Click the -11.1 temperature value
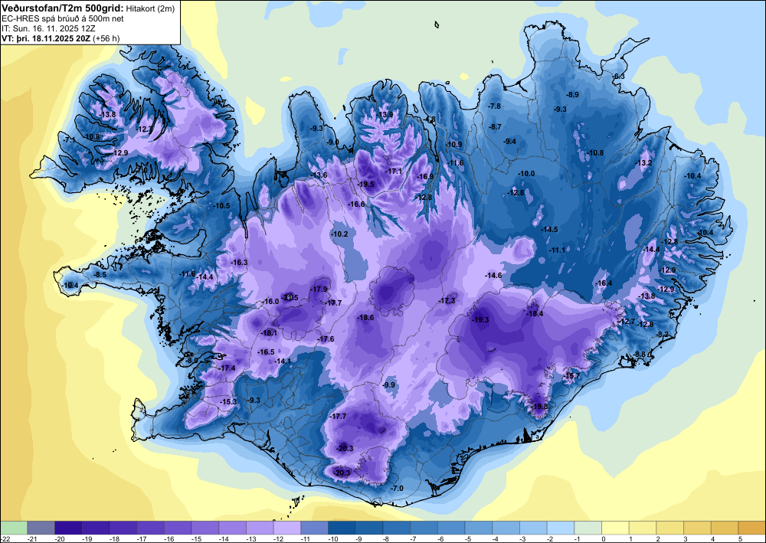766x543 pixels. point(557,250)
